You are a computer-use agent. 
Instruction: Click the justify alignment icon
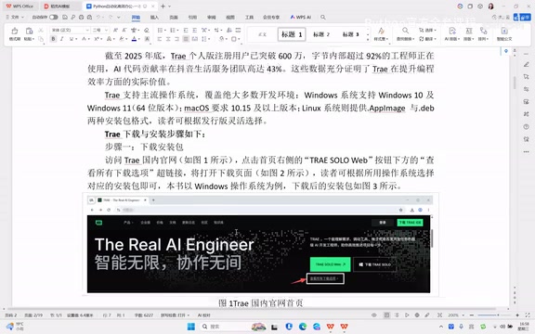tap(186, 39)
